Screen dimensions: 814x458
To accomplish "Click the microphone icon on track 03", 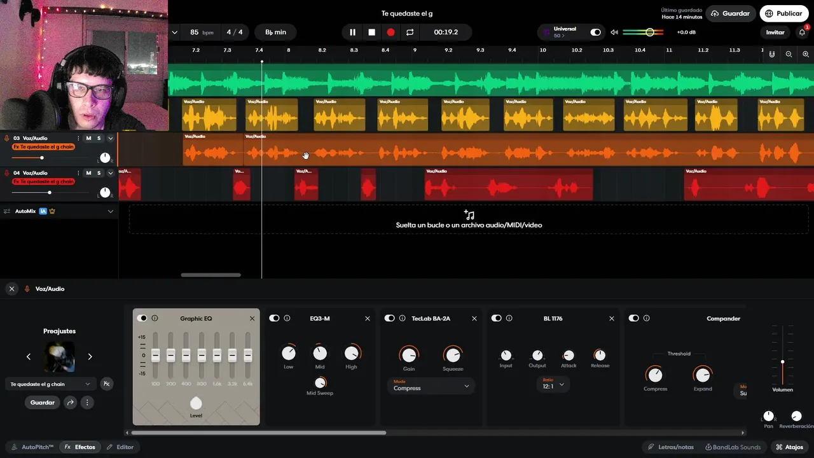I will (7, 138).
